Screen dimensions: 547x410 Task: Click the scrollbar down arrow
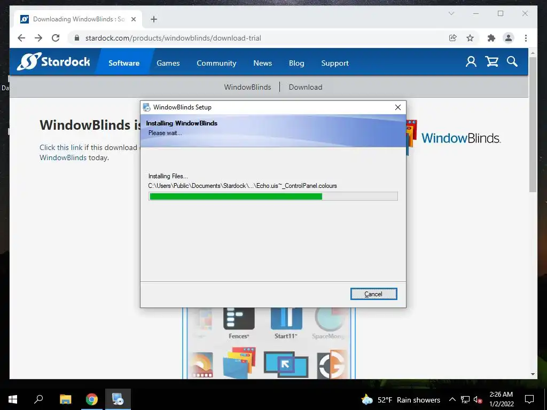533,374
